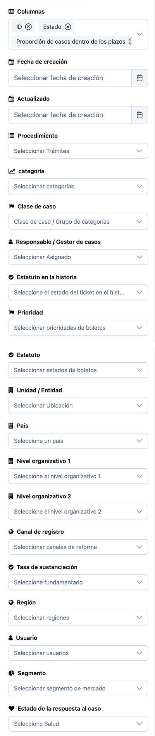Viewport: 155px width, 736px height.
Task: Remove the Proporción de casos column tag
Action: [x=130, y=41]
